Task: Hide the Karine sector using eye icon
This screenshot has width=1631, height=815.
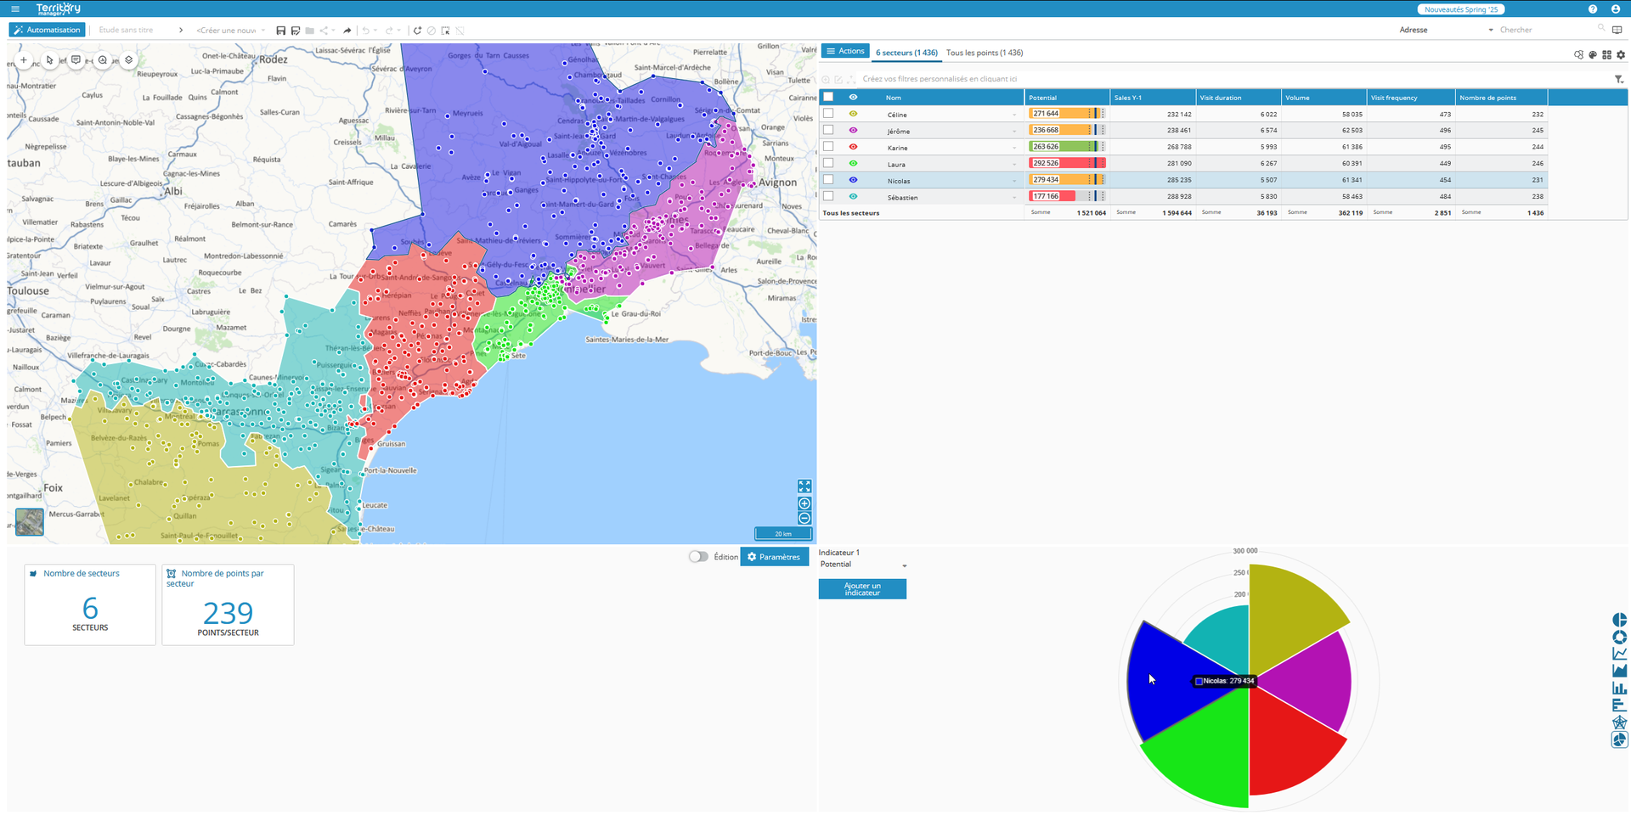Action: pos(853,147)
